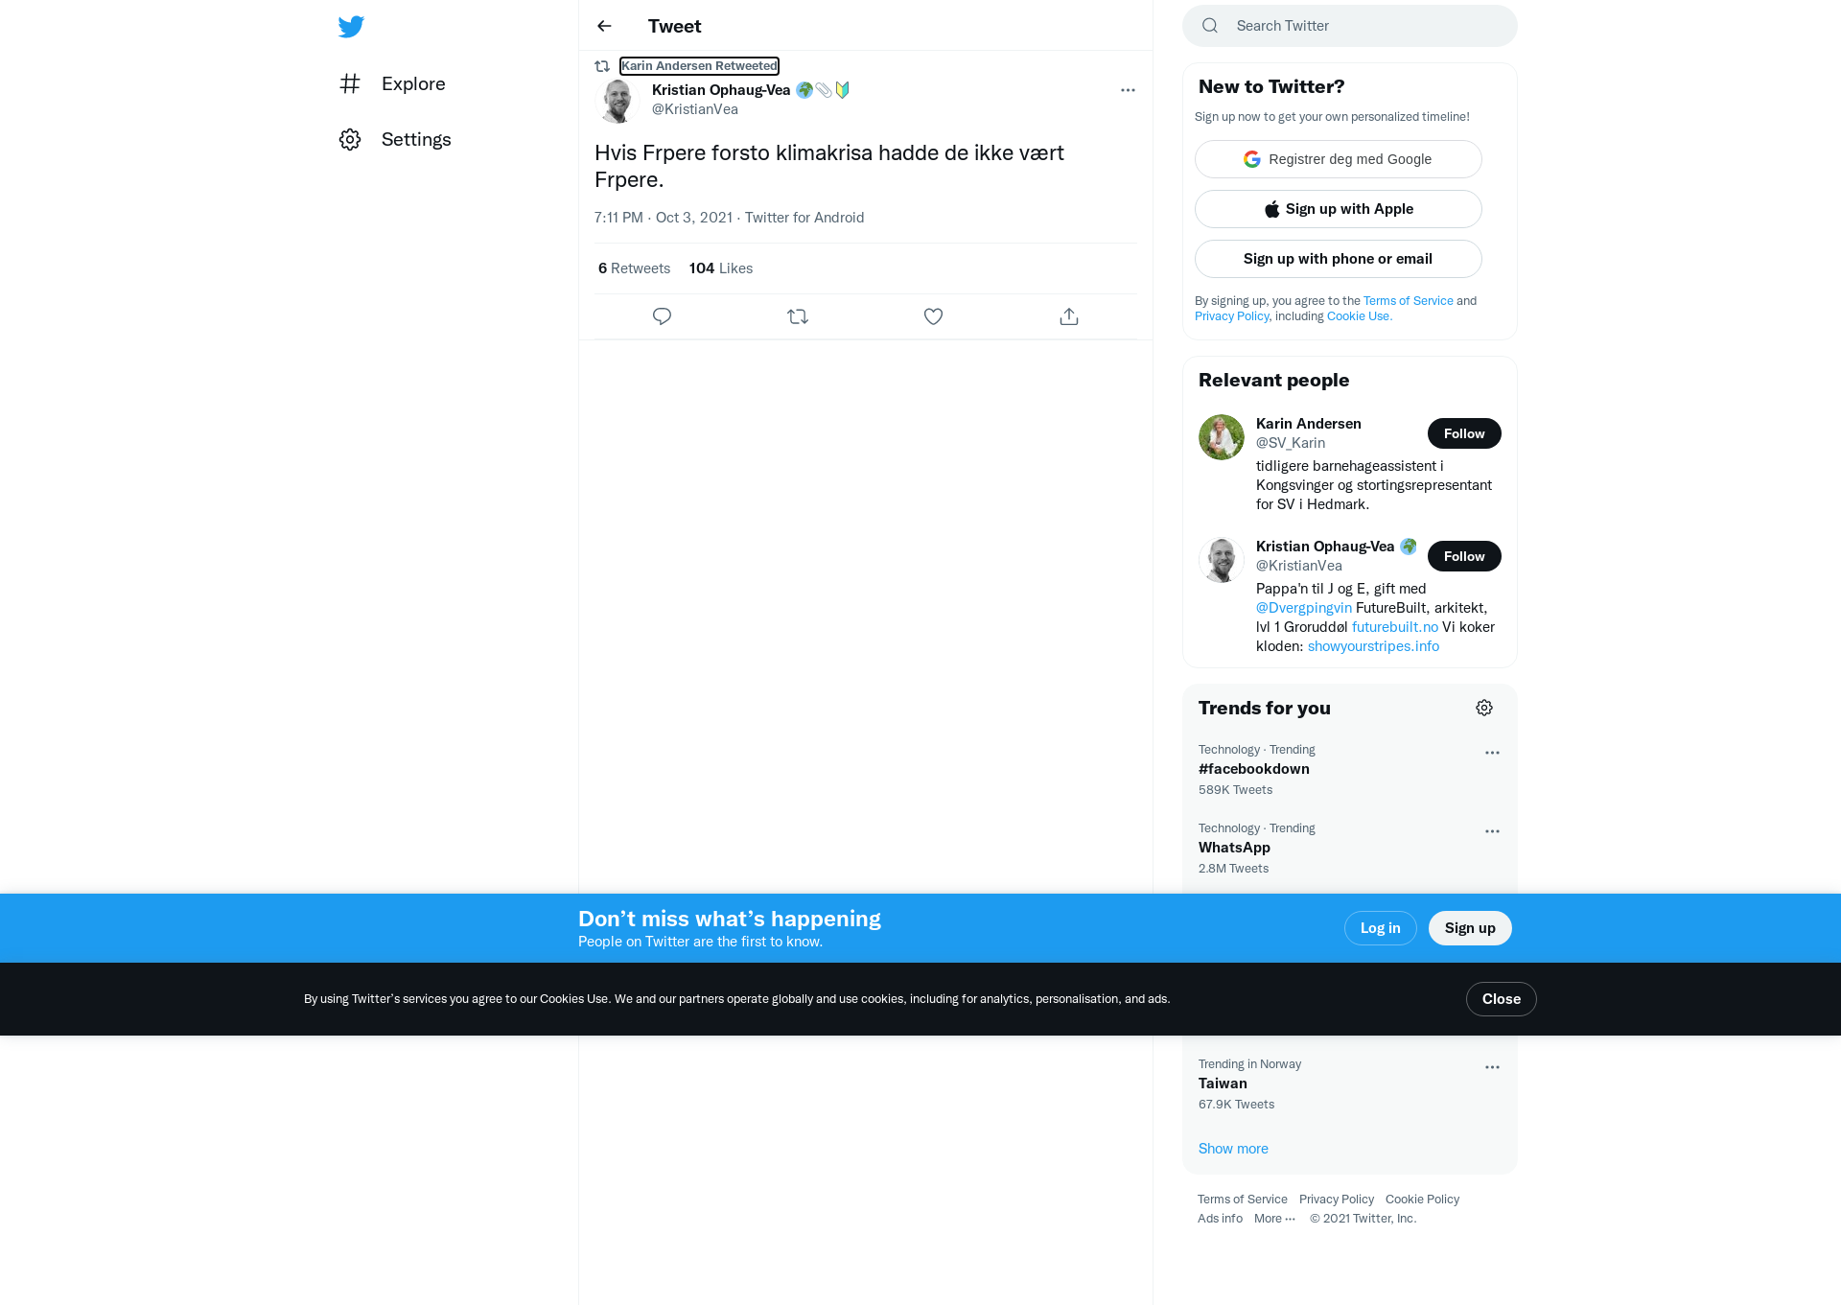Follow Karin Andersen
Image resolution: width=1841 pixels, height=1305 pixels.
1464,433
